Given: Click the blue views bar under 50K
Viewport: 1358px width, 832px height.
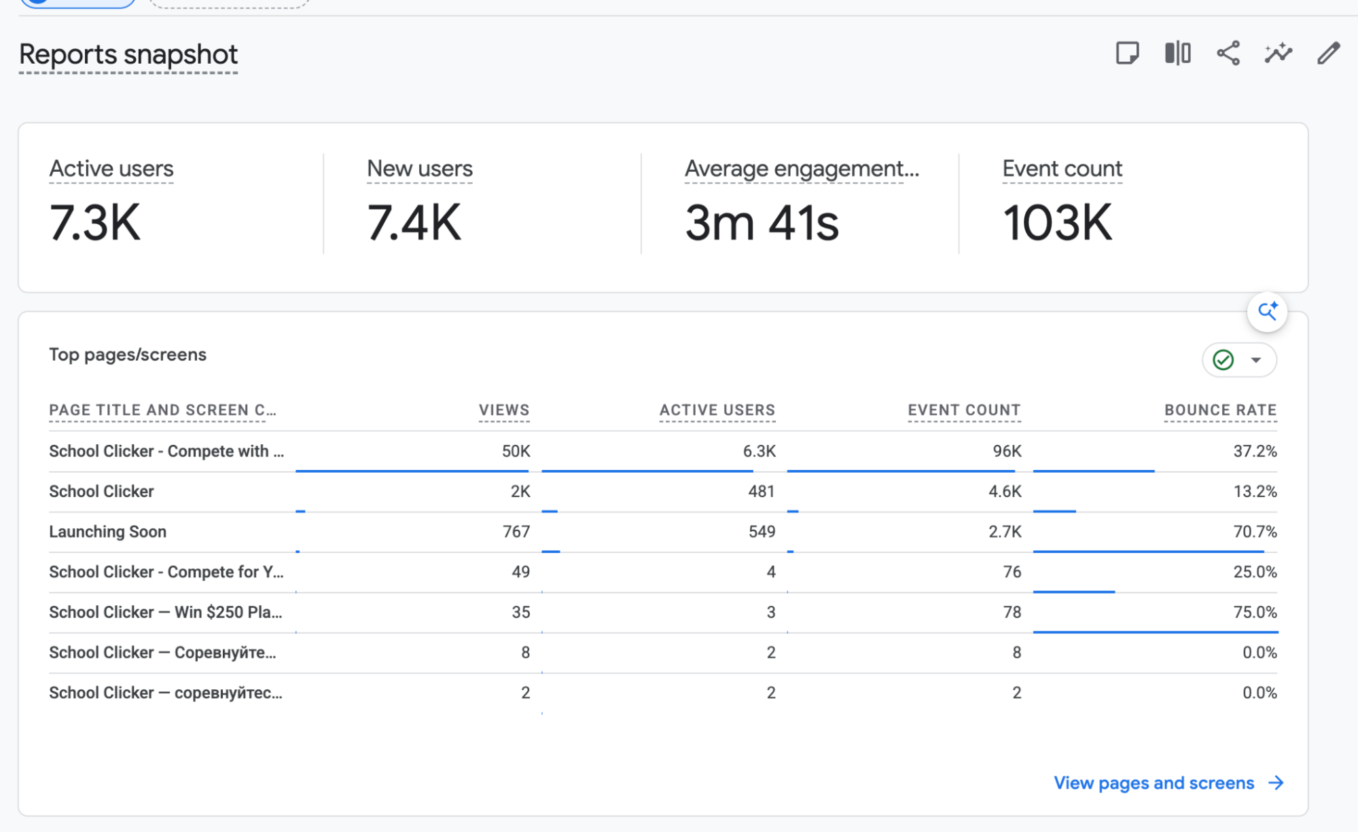Looking at the screenshot, I should point(412,471).
